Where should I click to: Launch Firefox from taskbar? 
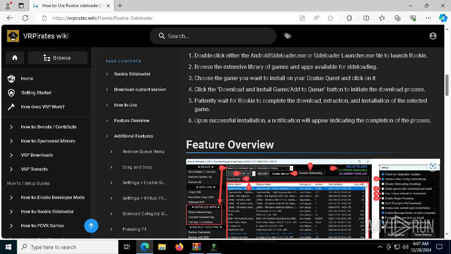pyautogui.click(x=179, y=247)
